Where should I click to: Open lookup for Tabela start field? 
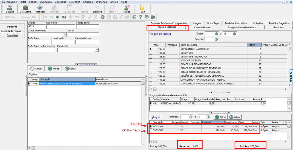pos(216,34)
